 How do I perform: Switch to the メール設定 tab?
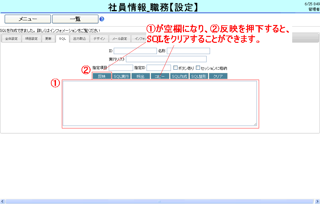[x=120, y=39]
